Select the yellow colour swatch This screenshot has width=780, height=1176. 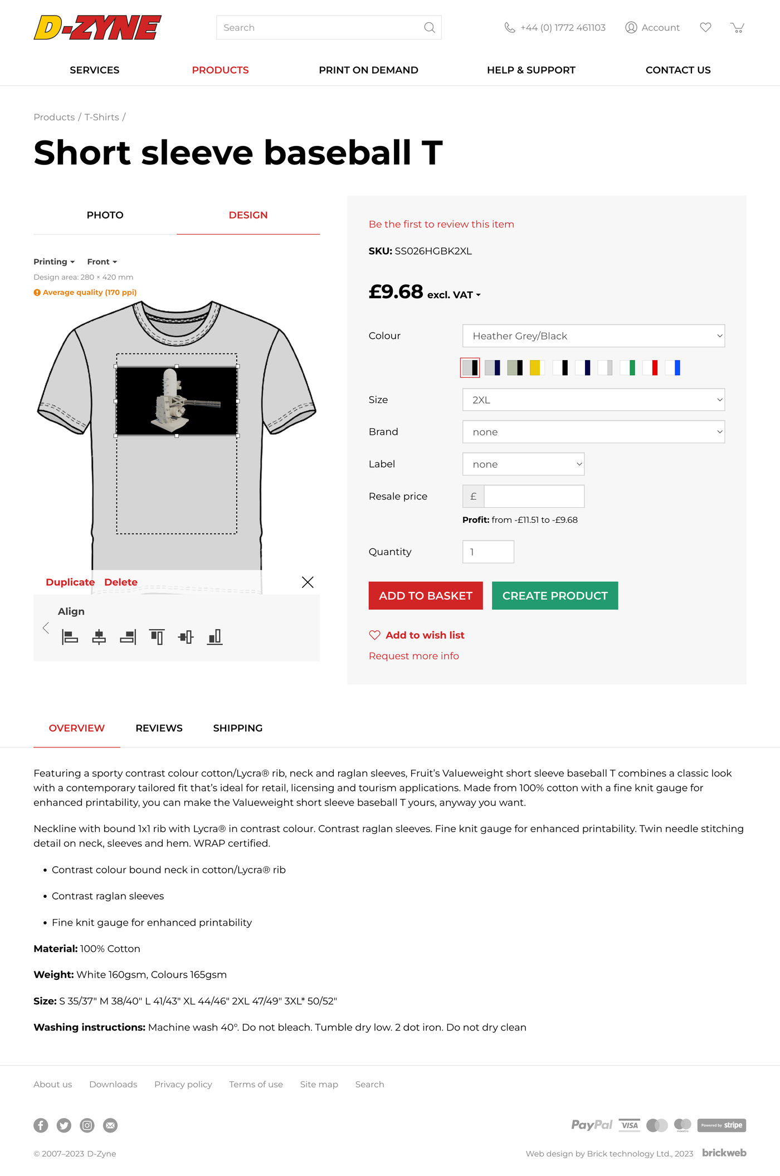(537, 368)
